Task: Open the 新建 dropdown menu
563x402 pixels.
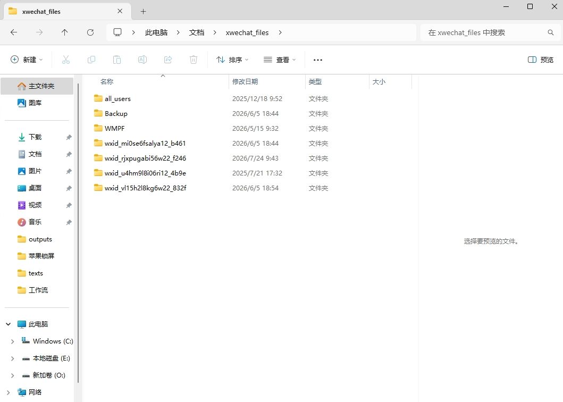Action: [x=27, y=60]
